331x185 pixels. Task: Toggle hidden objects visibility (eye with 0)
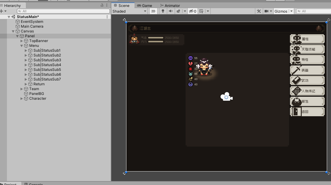pyautogui.click(x=193, y=11)
